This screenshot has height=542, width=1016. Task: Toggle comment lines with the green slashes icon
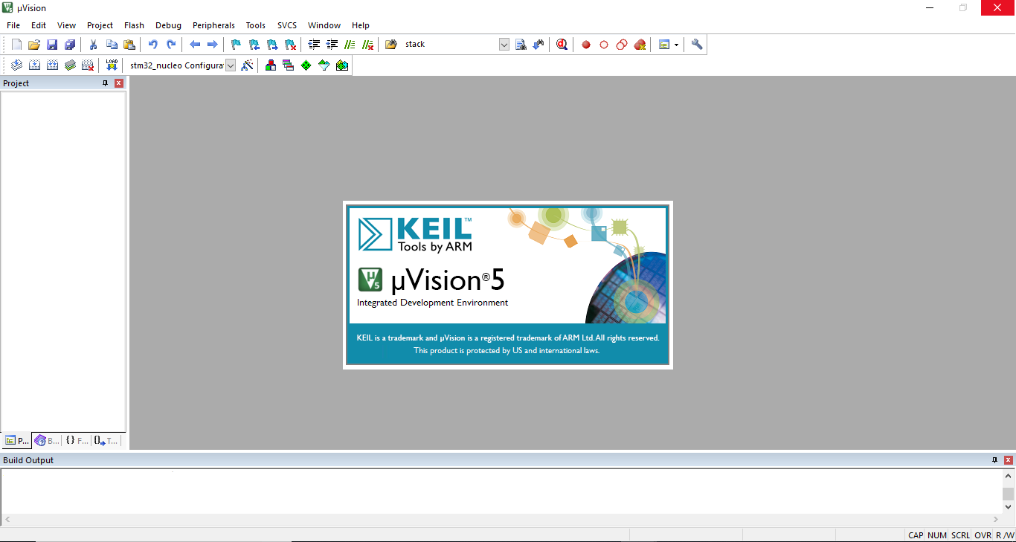pos(350,44)
